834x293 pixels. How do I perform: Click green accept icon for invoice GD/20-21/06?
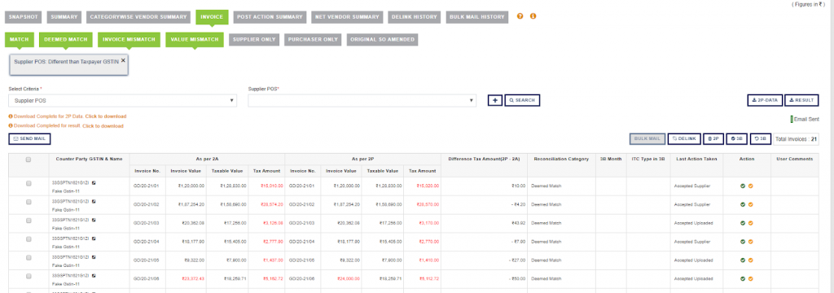[743, 278]
